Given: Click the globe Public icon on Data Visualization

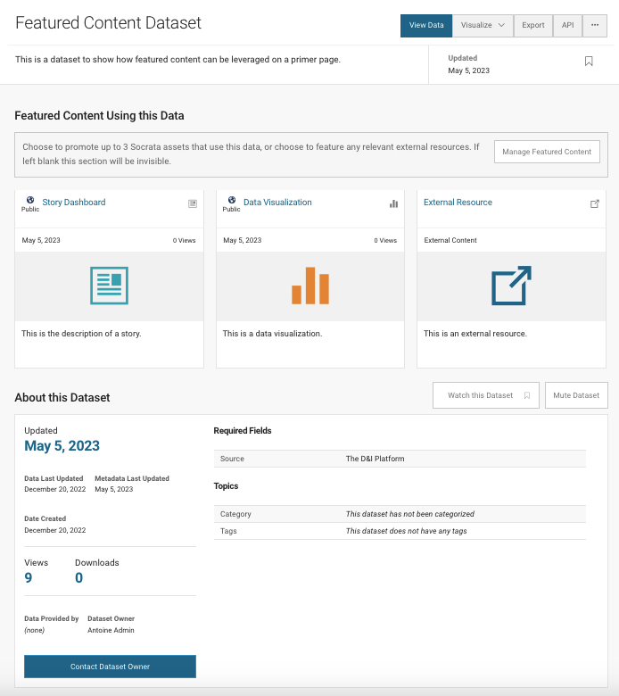Looking at the screenshot, I should coord(232,200).
